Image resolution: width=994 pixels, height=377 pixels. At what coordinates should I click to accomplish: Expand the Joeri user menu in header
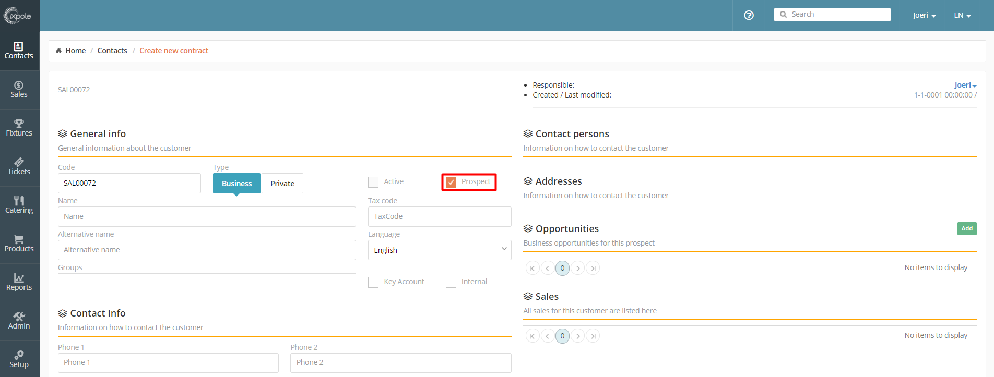click(x=924, y=15)
